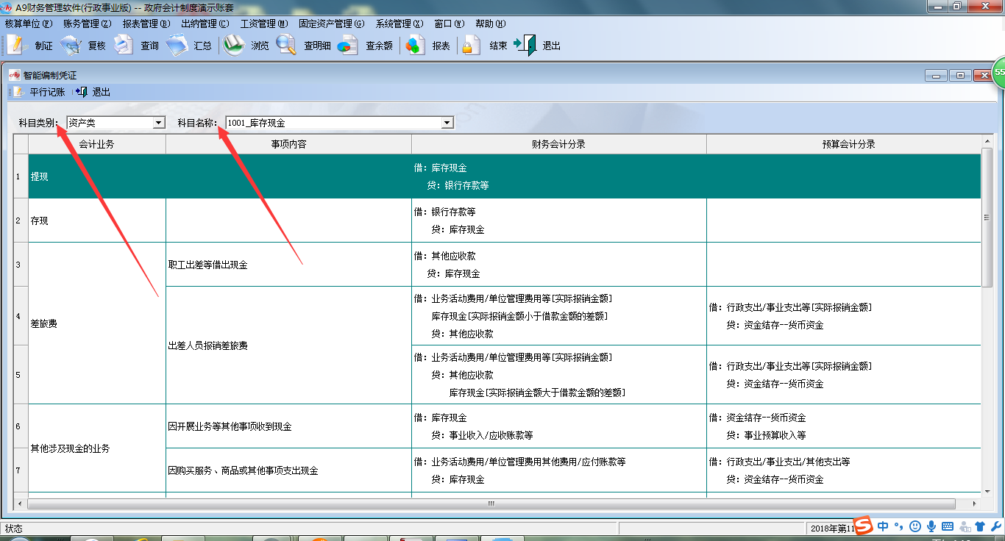The image size is (1005, 541).
Task: Toggle Sogou 中 Chinese/English input mode
Action: click(x=883, y=526)
